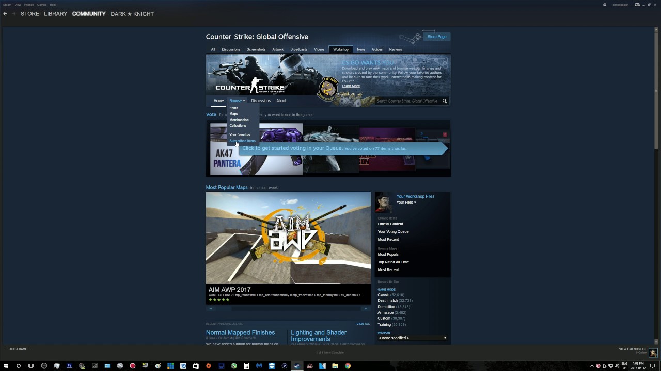Open Google Chrome from the taskbar
Viewport: 661px width, 371px height.
(x=348, y=366)
